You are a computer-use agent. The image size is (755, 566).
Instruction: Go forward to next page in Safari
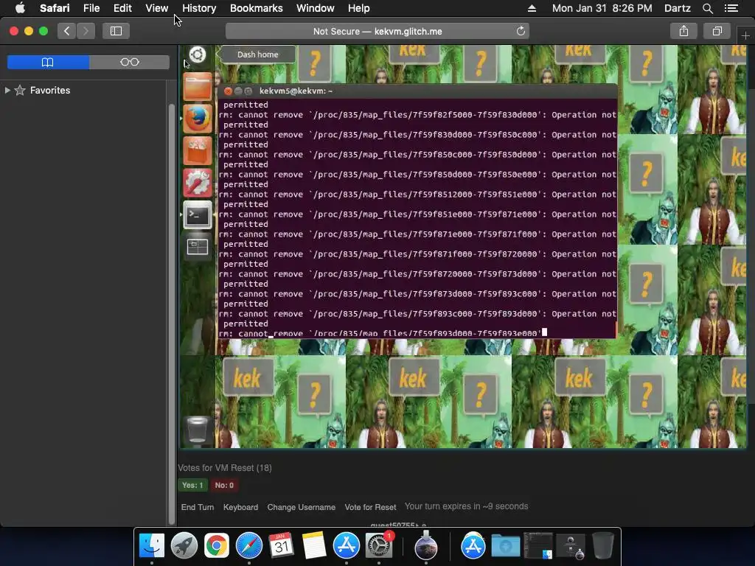click(x=86, y=31)
